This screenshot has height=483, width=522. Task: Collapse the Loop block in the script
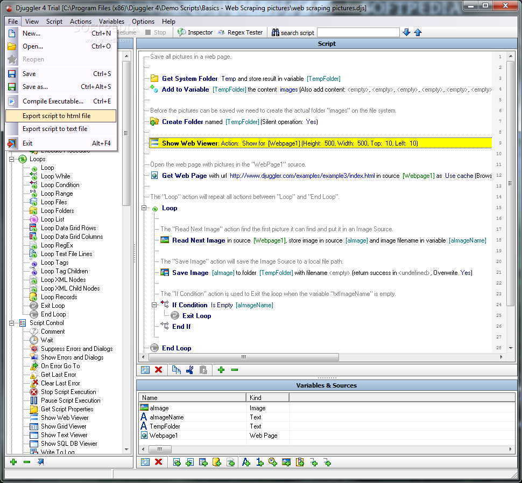(144, 208)
